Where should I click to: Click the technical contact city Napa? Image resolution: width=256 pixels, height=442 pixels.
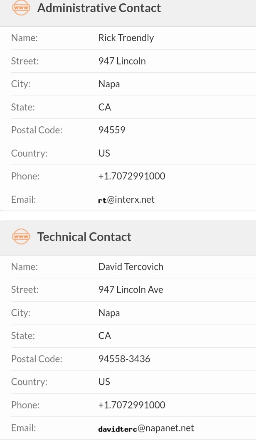point(109,313)
